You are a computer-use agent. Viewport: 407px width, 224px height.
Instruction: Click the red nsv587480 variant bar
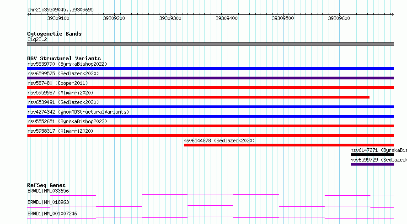click(210, 88)
